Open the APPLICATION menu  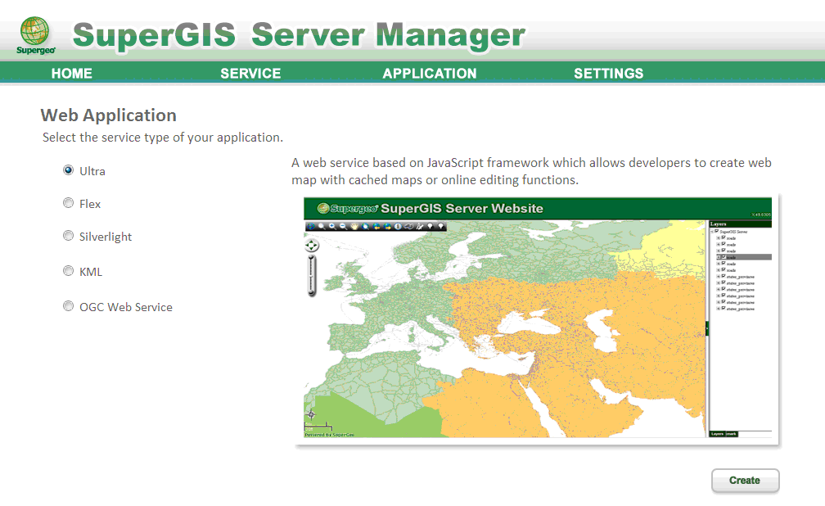(430, 73)
